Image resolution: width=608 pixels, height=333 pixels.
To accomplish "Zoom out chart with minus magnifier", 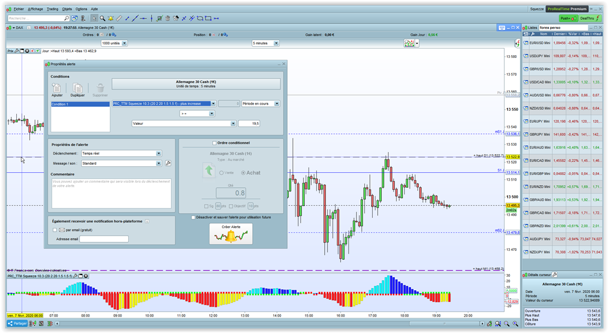I will click(x=507, y=323).
